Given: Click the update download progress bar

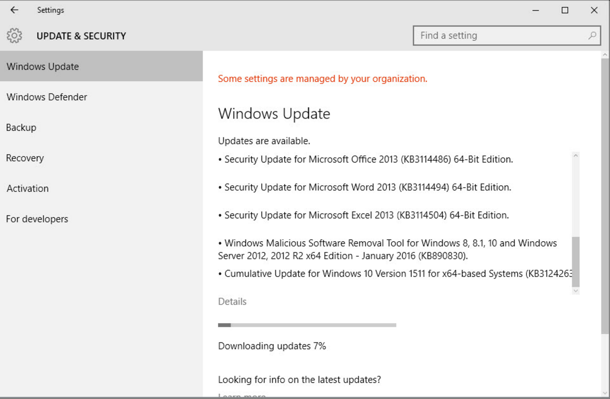Looking at the screenshot, I should point(307,325).
